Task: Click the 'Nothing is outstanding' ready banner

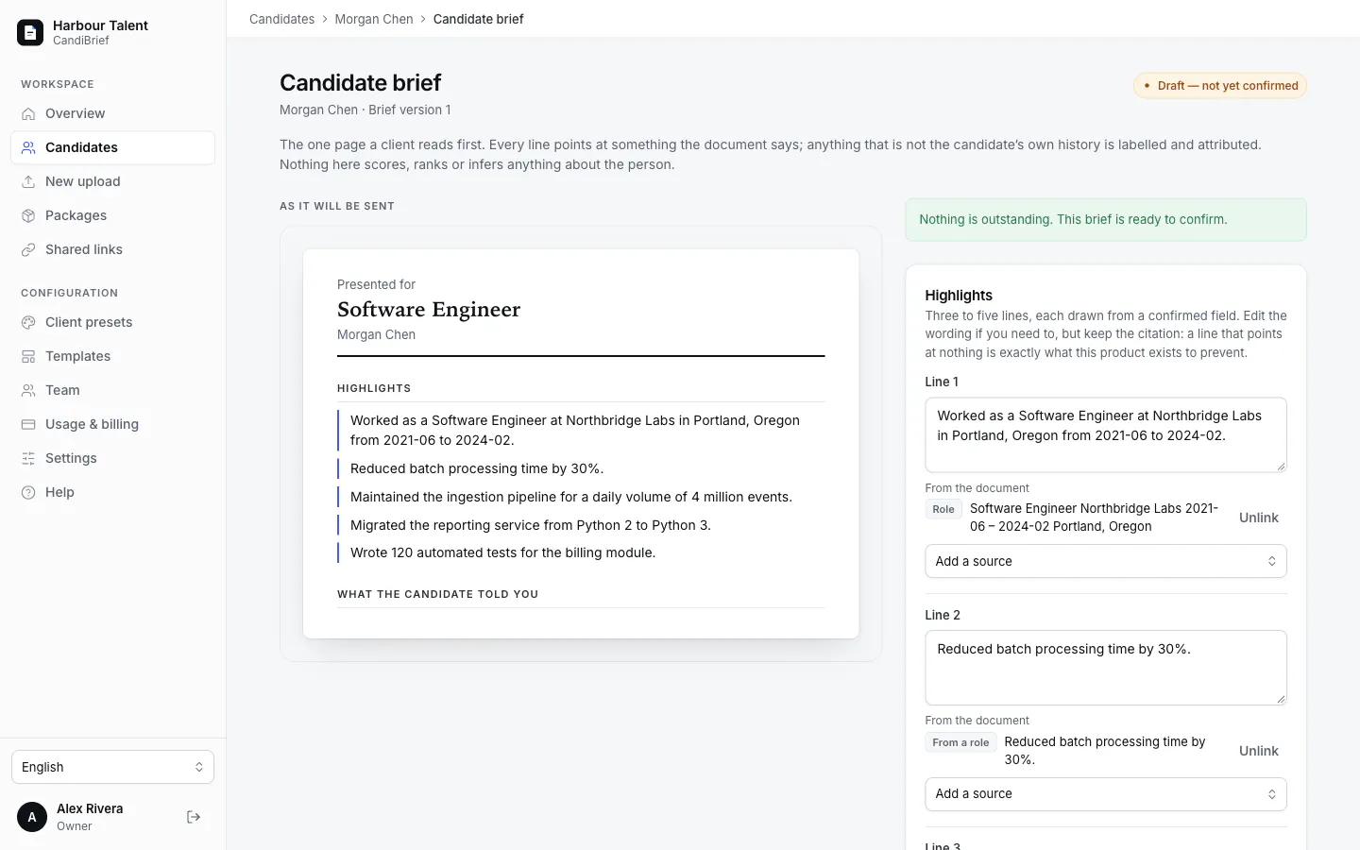Action: (1105, 219)
